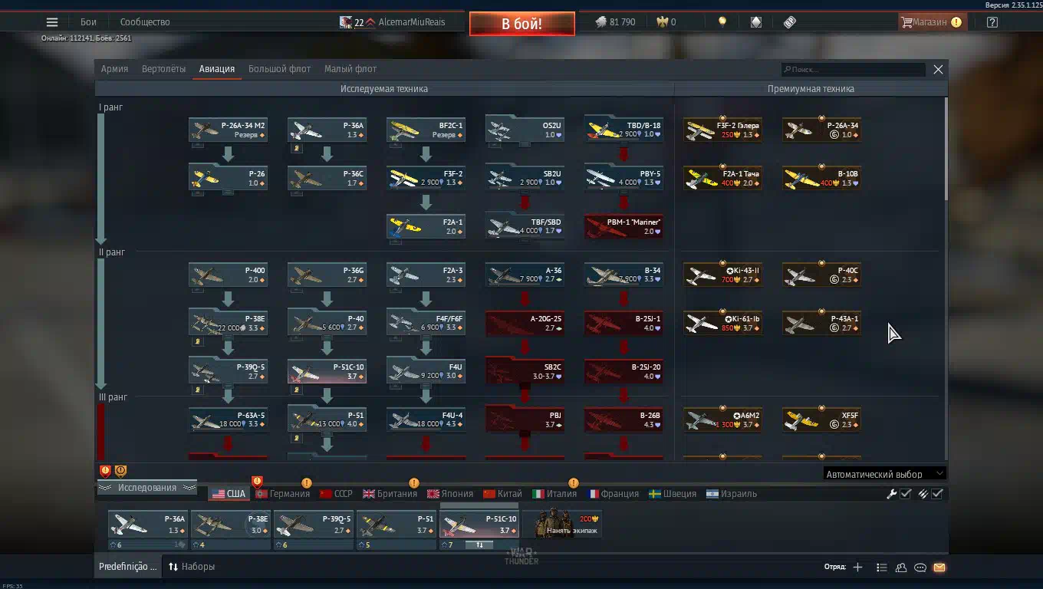Open the hamburger main menu
Viewport: 1043px width, 589px height.
point(52,22)
